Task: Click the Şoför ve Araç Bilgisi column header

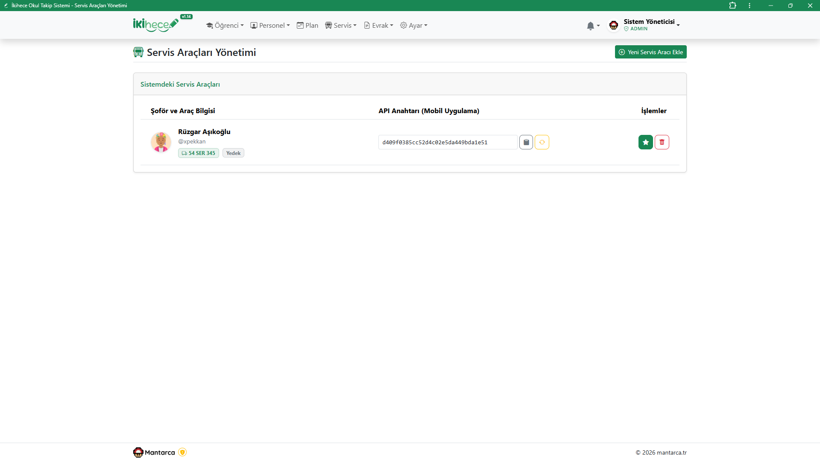Action: 183,111
